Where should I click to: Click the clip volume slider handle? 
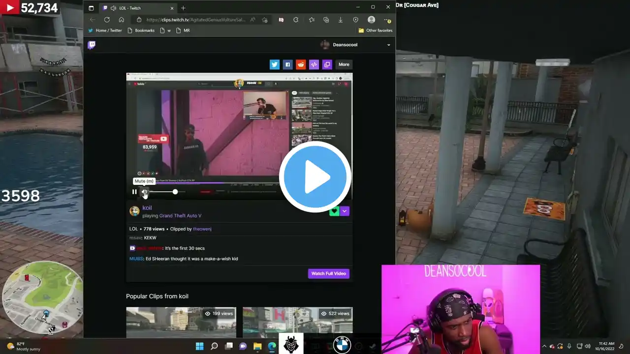point(175,192)
